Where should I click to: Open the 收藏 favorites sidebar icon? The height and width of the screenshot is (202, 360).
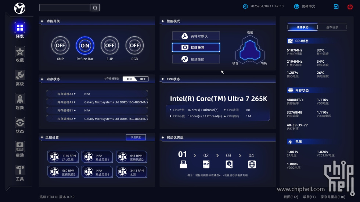click(20, 52)
